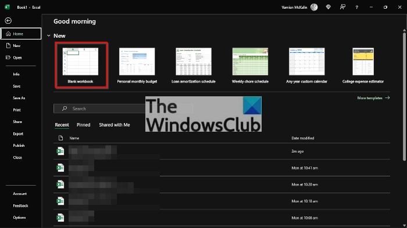Click the vertical scrollbar
407x228 pixels.
[x=405, y=96]
